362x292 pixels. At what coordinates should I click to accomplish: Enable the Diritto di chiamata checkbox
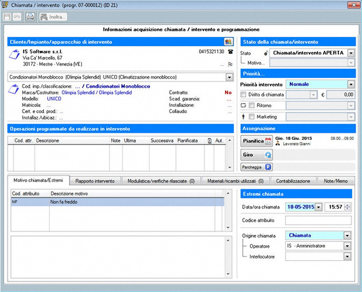click(243, 95)
